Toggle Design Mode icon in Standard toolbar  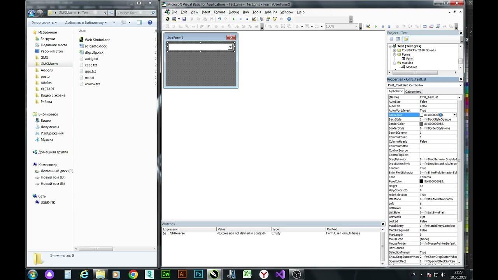[x=254, y=19]
